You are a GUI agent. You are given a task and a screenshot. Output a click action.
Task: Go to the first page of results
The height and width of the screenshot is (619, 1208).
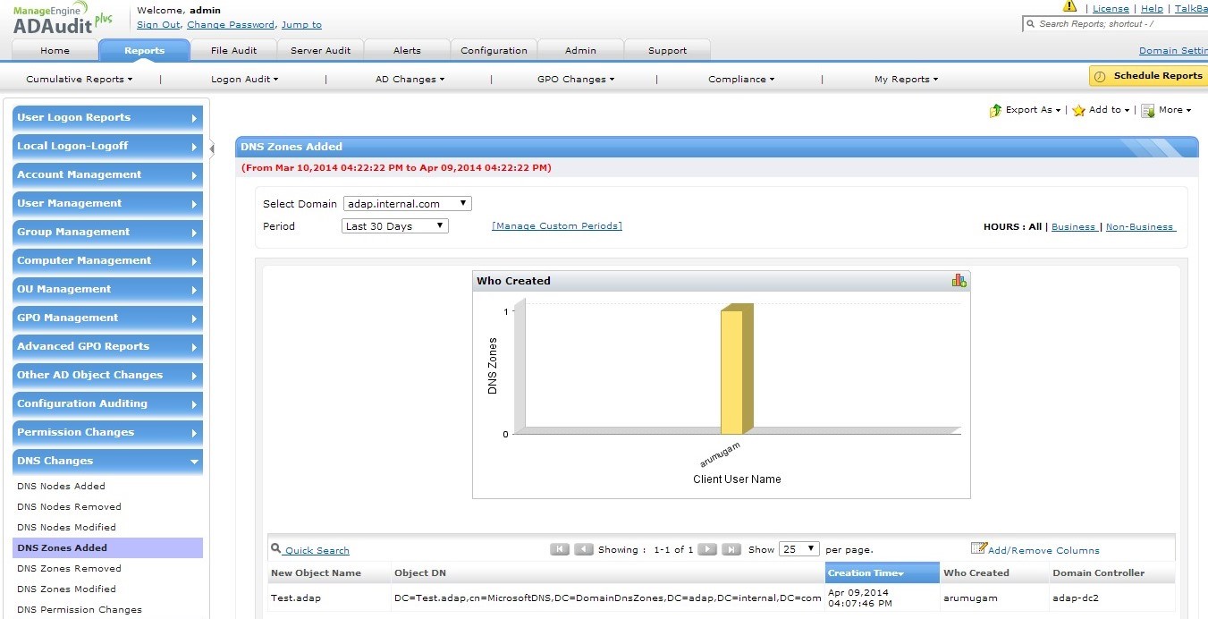pos(560,549)
